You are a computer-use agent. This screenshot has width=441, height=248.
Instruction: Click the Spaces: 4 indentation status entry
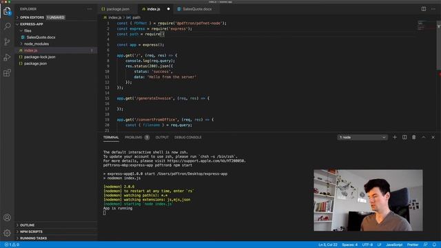coord(349,245)
